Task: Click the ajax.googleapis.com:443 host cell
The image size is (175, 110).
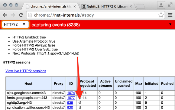Action: click(28, 93)
